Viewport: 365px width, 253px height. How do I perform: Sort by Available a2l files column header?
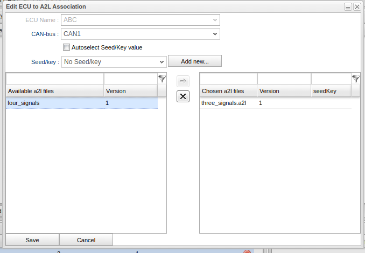[54, 91]
